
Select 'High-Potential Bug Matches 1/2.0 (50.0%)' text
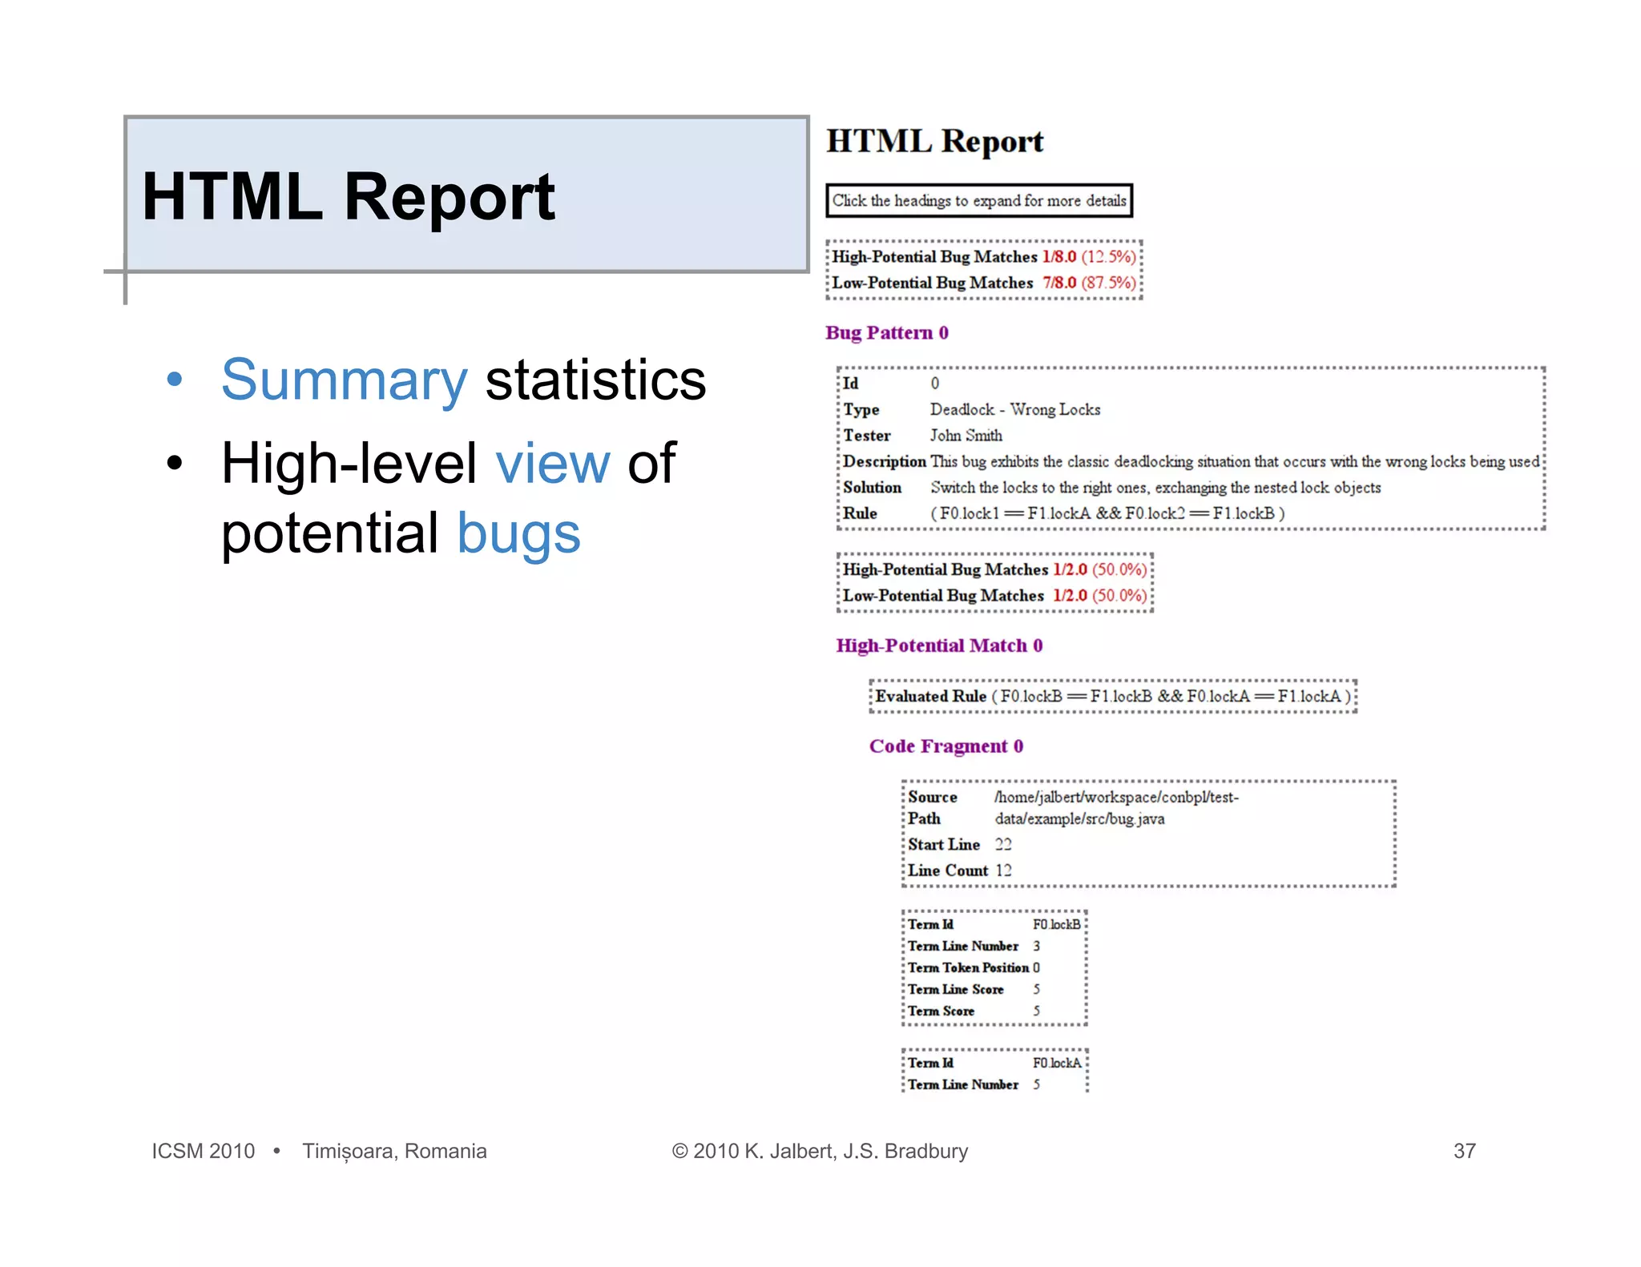click(x=995, y=569)
